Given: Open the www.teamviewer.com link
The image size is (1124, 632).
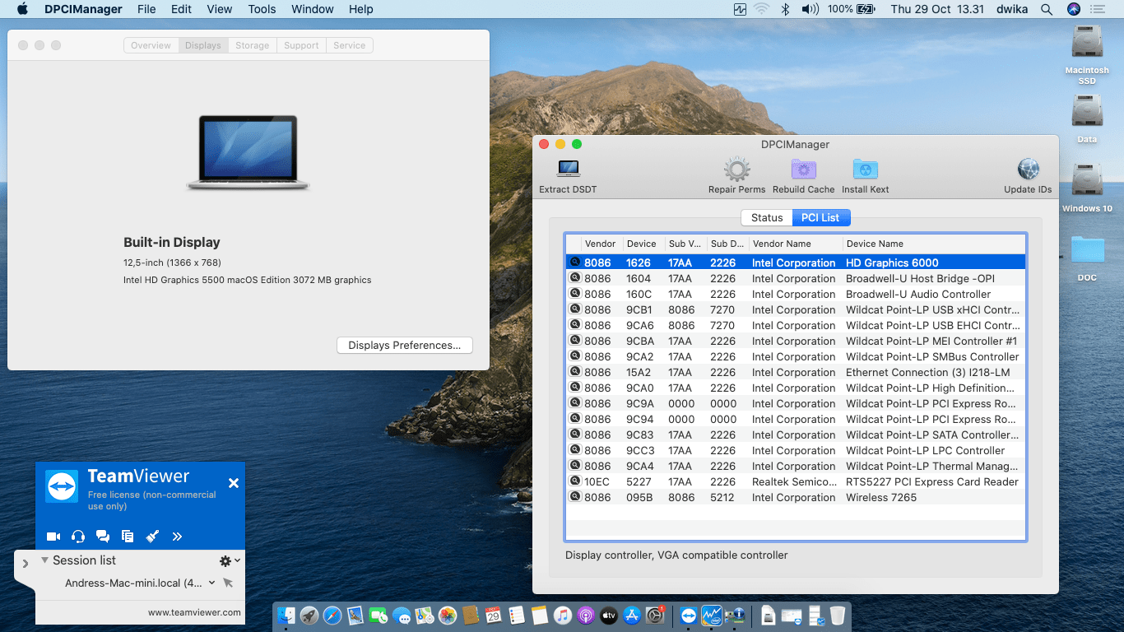Looking at the screenshot, I should coord(194,612).
